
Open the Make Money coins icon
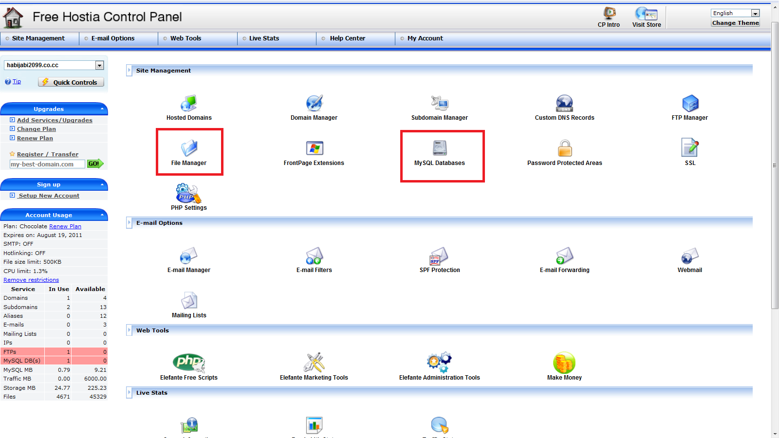point(564,363)
